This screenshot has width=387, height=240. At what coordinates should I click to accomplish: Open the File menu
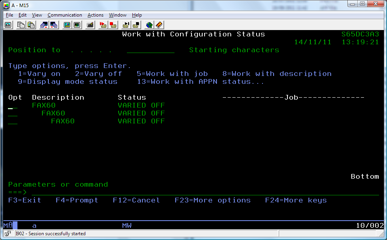[x=10, y=15]
